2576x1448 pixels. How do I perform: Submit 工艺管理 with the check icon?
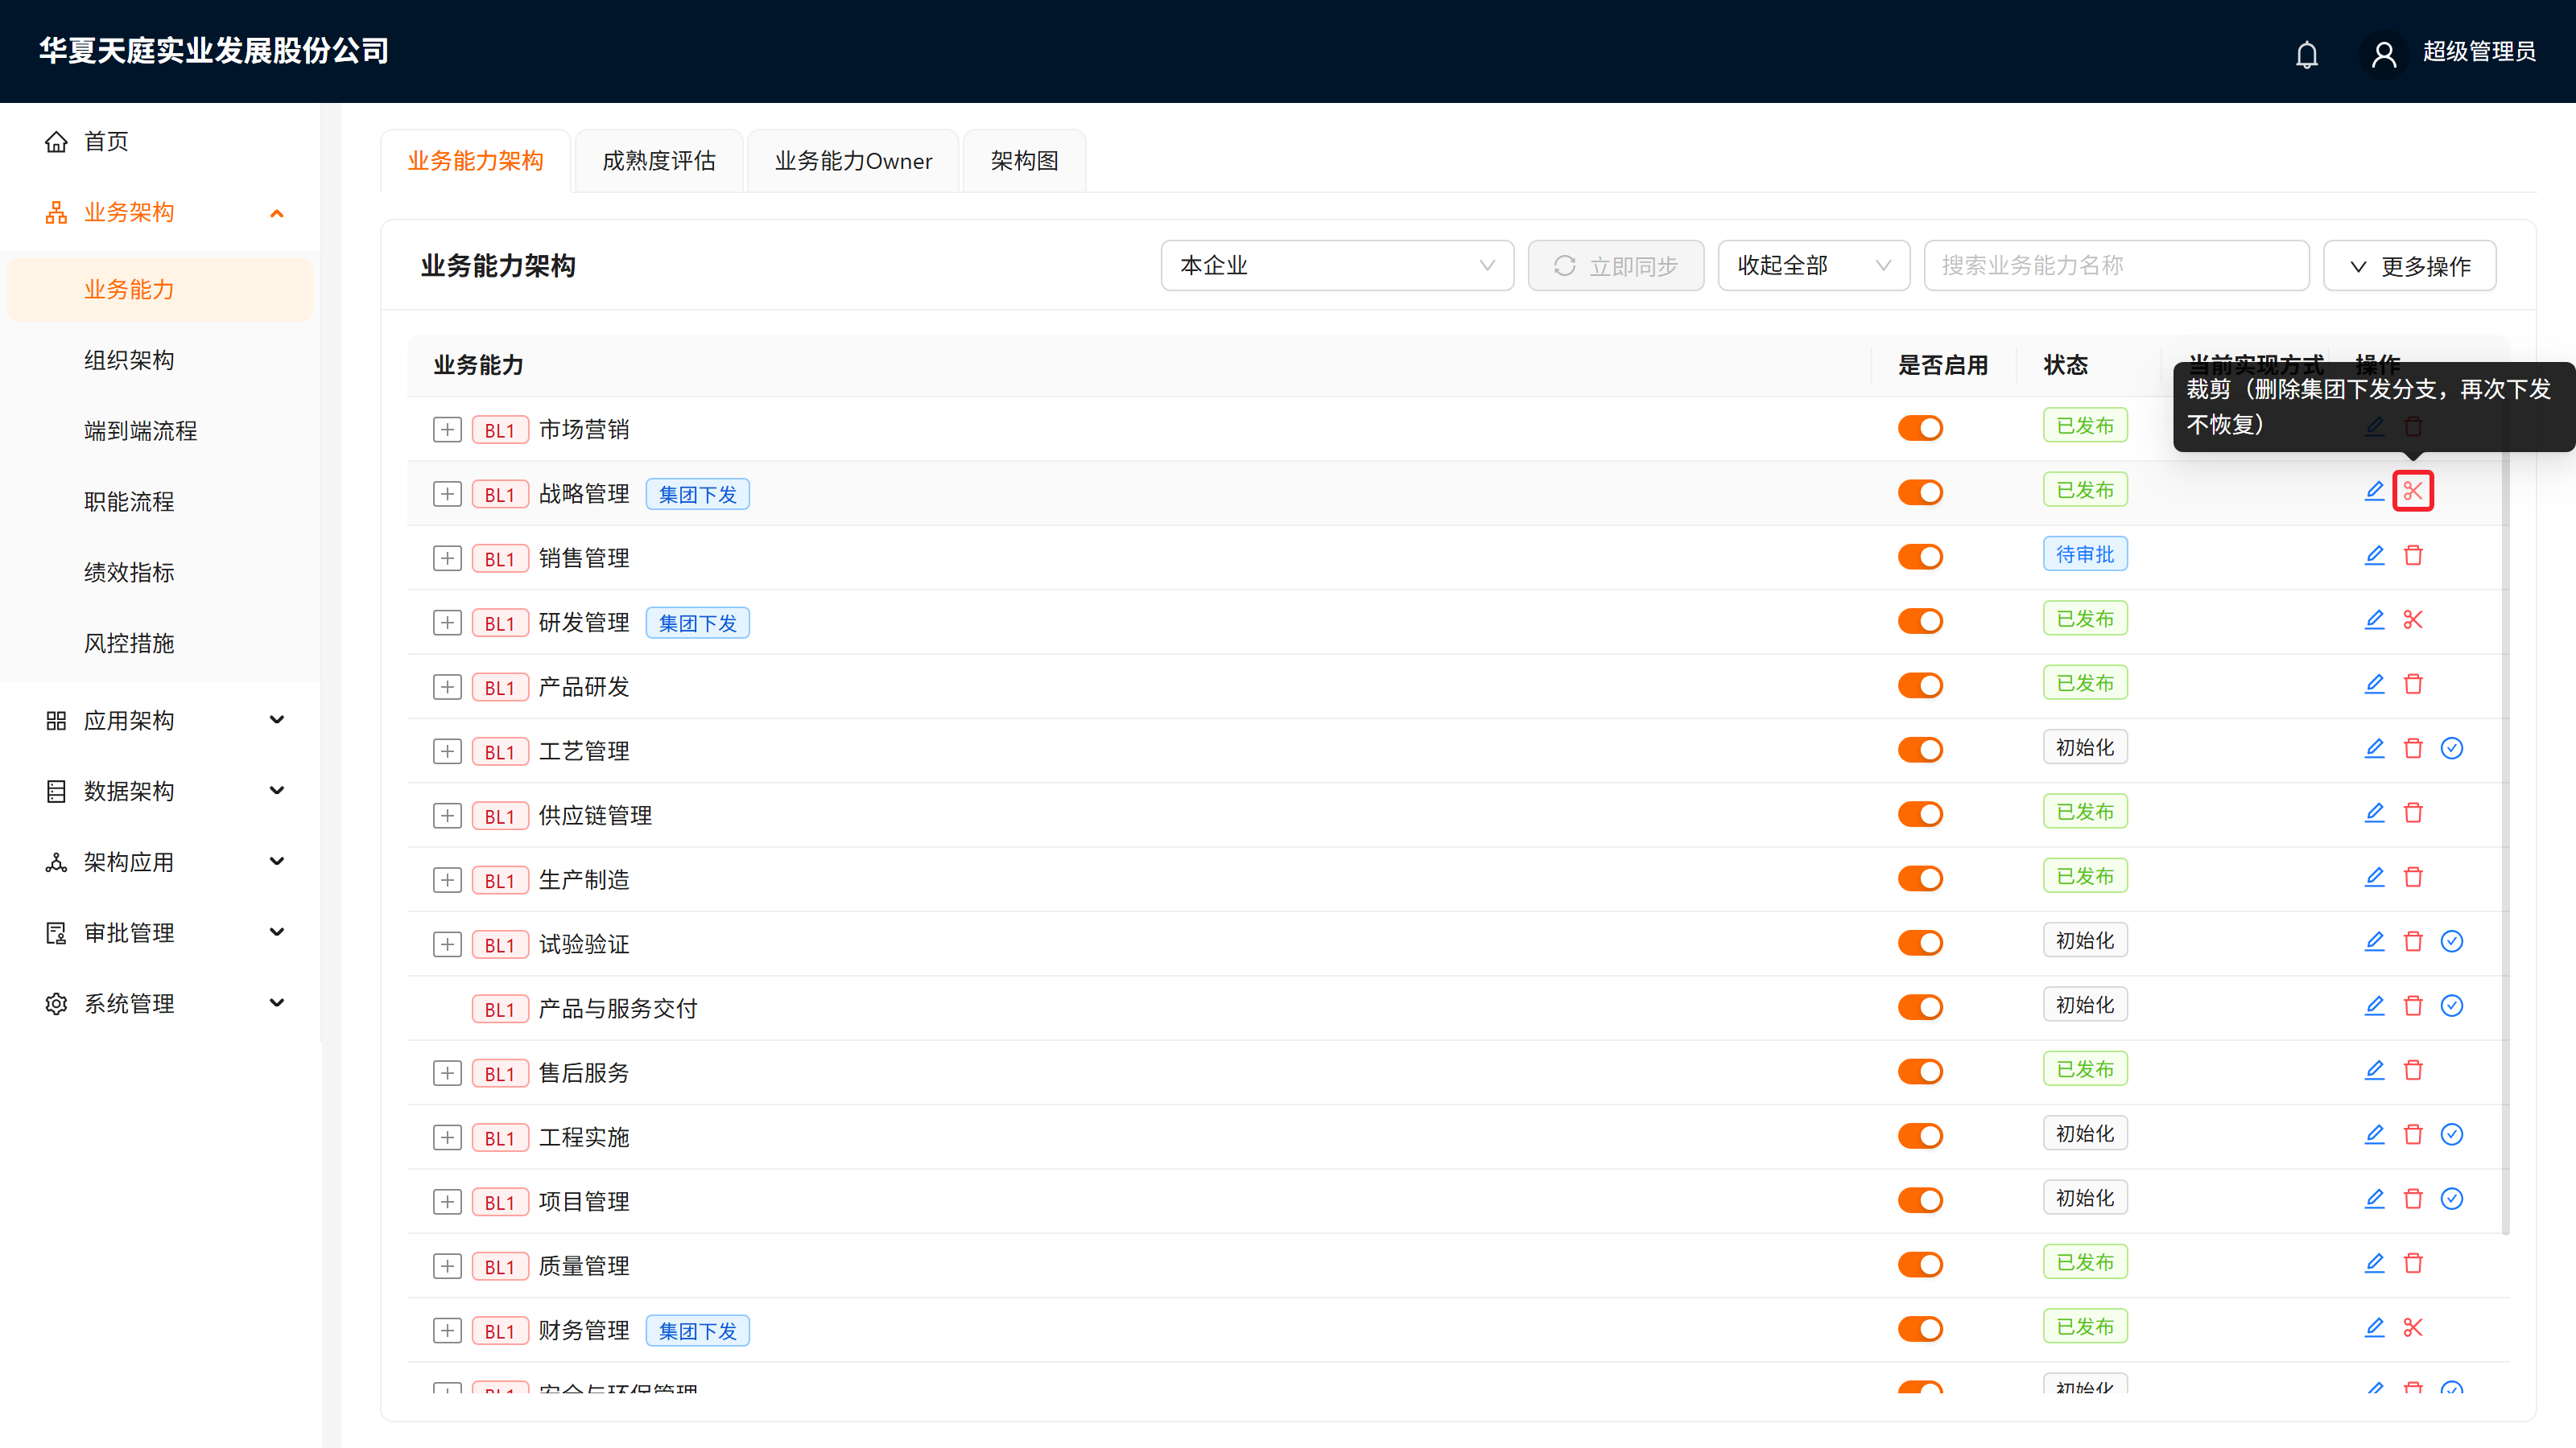click(x=2451, y=748)
